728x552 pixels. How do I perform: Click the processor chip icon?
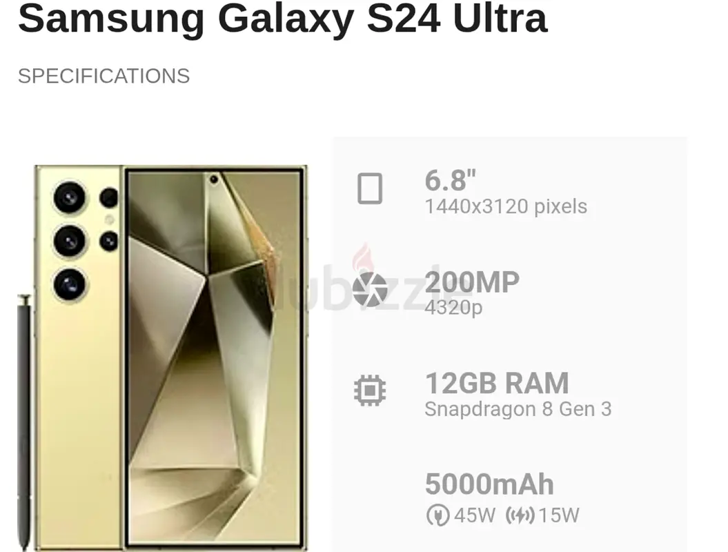coord(370,391)
